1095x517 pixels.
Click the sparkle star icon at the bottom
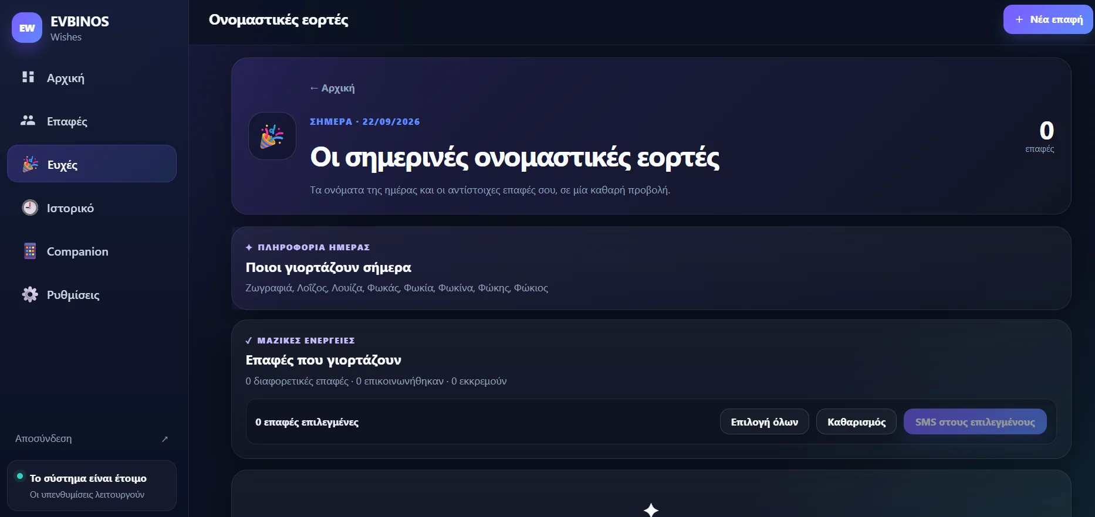(x=651, y=509)
